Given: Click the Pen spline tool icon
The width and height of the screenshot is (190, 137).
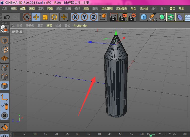Looking at the screenshot, I should tap(153, 17).
